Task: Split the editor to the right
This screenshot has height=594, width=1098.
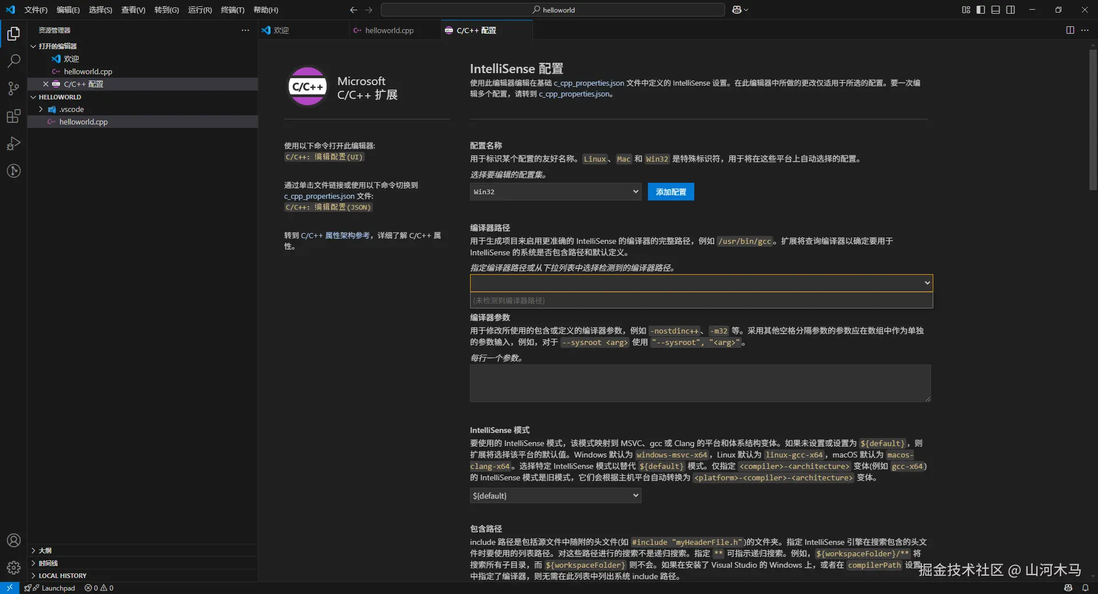Action: [1070, 30]
